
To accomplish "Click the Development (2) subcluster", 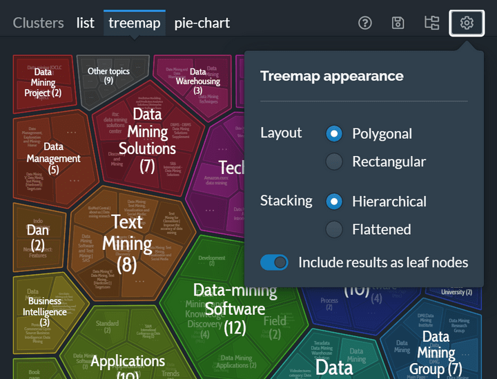I will click(212, 260).
